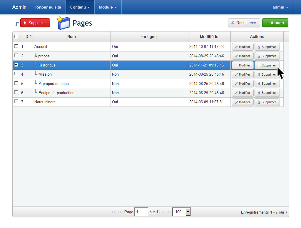Click the red Supprimer bulk delete button
The width and height of the screenshot is (301, 228).
coord(35,23)
